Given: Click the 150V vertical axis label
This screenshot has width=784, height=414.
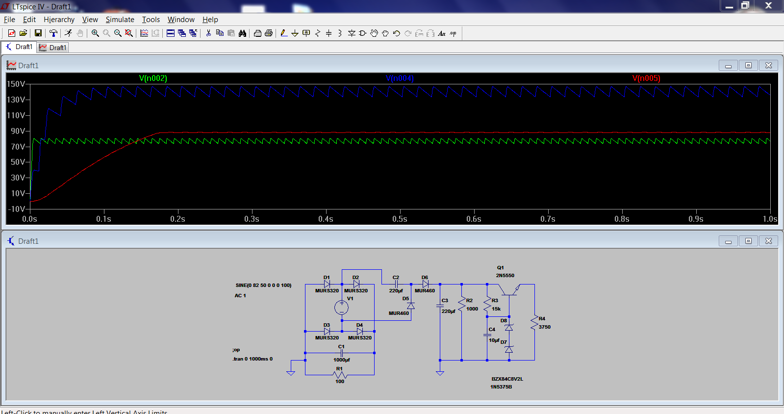Looking at the screenshot, I should 16,84.
